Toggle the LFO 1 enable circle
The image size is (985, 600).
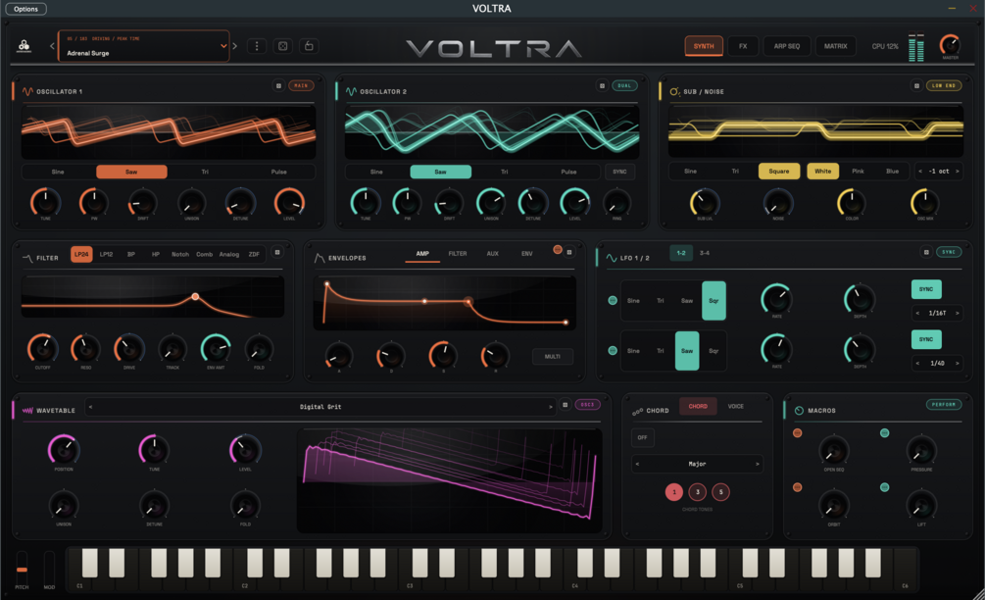tap(613, 300)
